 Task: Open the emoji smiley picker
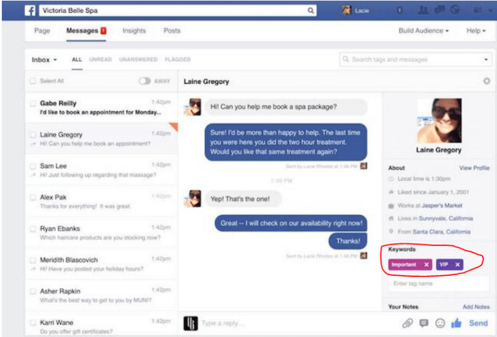(x=441, y=323)
